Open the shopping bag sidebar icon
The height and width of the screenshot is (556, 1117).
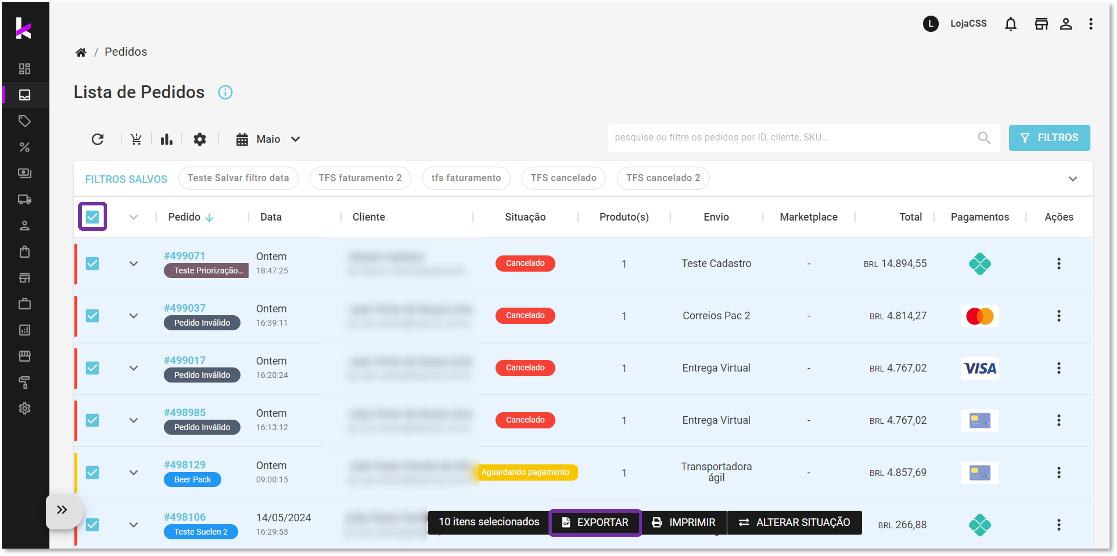(x=25, y=252)
